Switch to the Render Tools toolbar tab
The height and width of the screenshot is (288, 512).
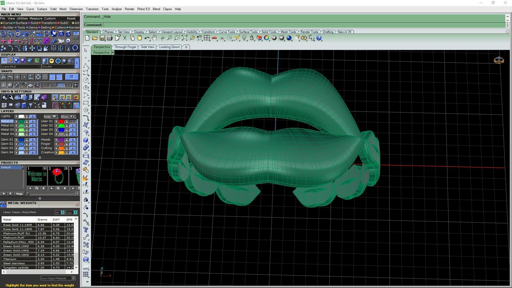(309, 32)
